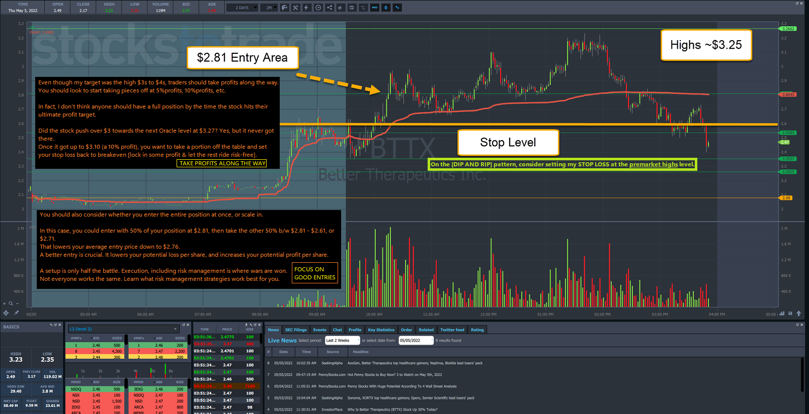Toggle the IND indicators button

point(375,8)
